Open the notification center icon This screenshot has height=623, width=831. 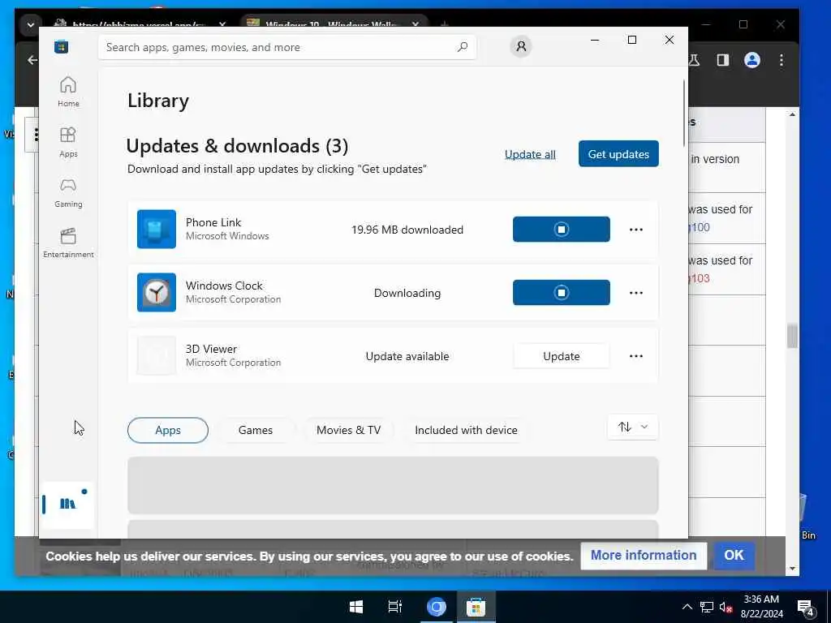tap(806, 608)
